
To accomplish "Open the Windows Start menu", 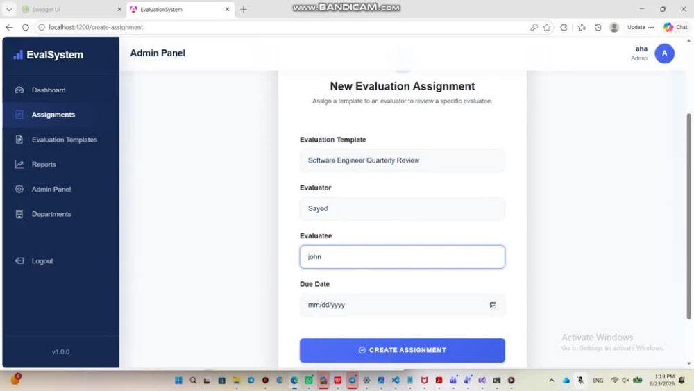I will 178,381.
